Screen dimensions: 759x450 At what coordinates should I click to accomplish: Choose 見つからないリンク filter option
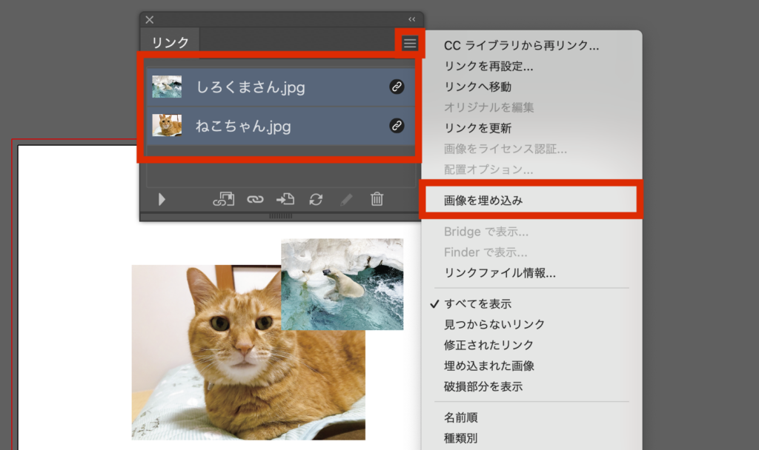pos(494,324)
